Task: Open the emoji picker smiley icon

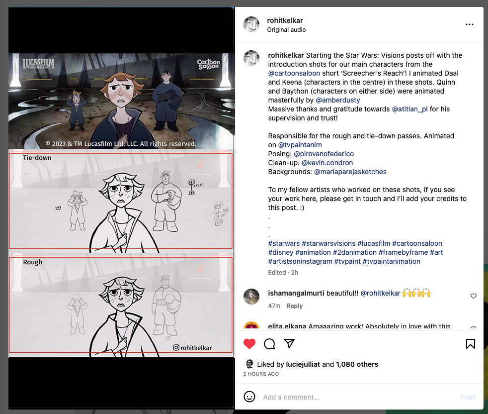Action: tap(249, 397)
